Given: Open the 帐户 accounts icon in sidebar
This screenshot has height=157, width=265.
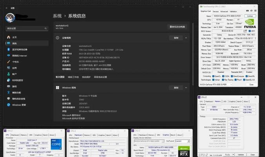Looking at the screenshot, I should [9, 74].
